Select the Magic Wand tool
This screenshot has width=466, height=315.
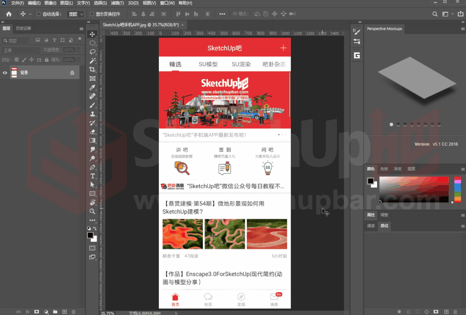[x=92, y=60]
